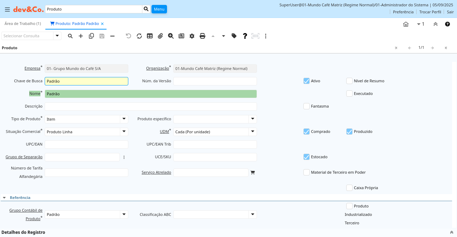This screenshot has height=237, width=457.
Task: Open the Tipo de Produto dropdown
Action: (124, 119)
